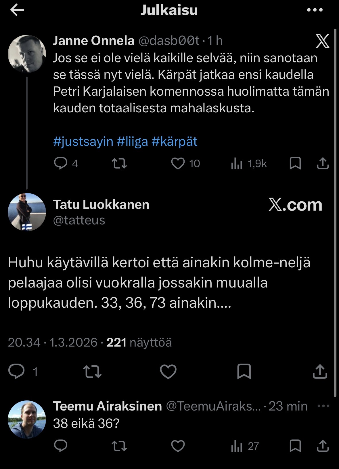View analytics of Janne Onnela's post
Screen dimensions: 339x469
[237, 164]
